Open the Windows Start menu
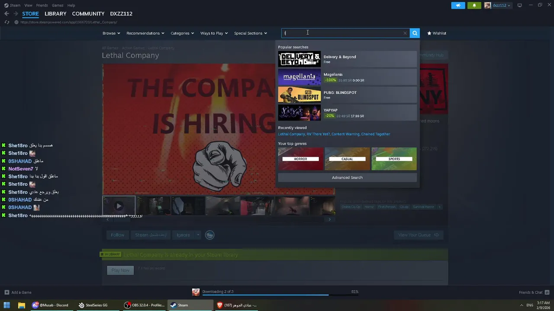554x311 pixels. click(x=6, y=305)
